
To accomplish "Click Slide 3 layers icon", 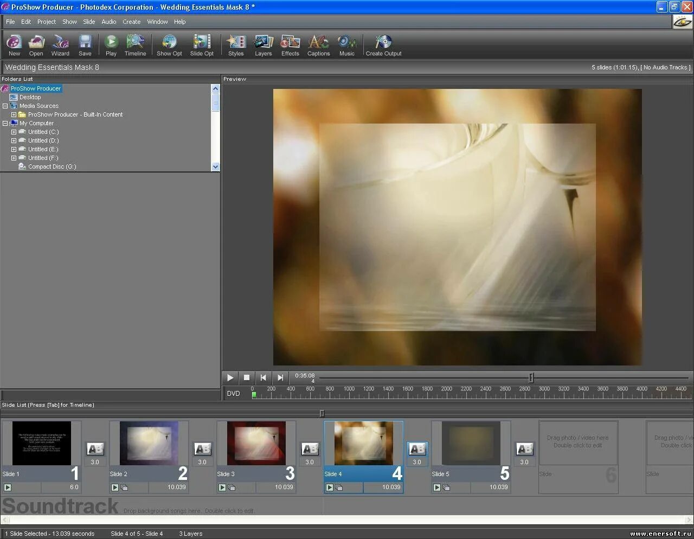I will click(232, 487).
